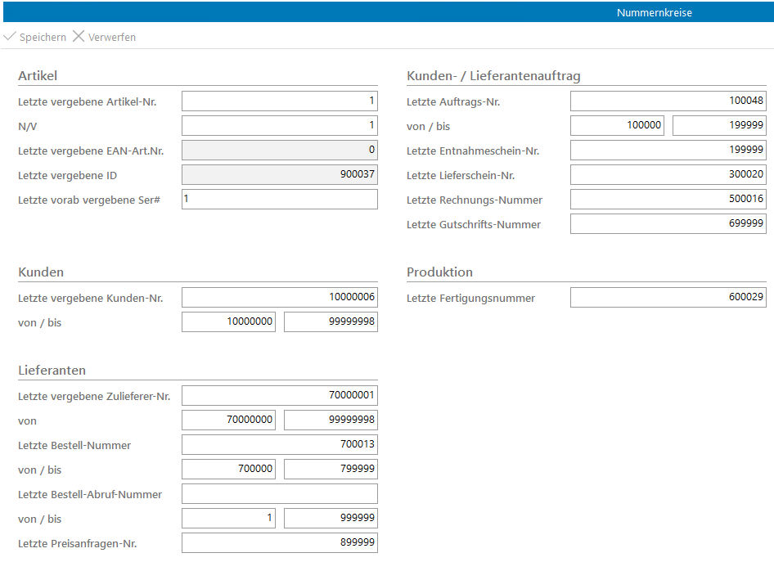Click the Letzte Rechnungs-Nummer field
Image resolution: width=774 pixels, height=562 pixels.
click(x=668, y=200)
